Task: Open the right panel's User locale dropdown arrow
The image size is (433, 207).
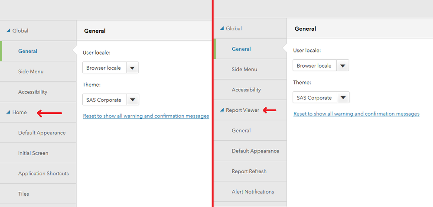Action: (343, 66)
